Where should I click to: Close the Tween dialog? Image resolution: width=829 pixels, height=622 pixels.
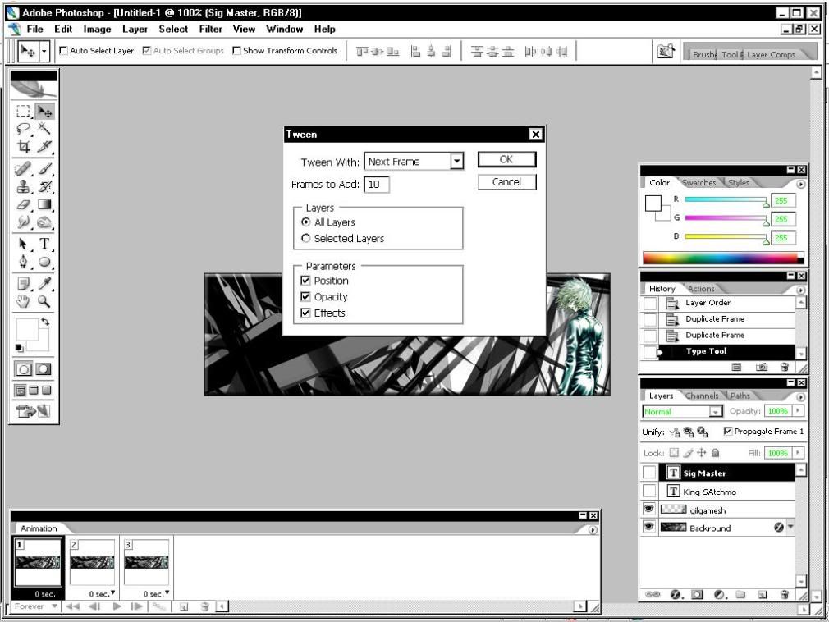coord(536,135)
